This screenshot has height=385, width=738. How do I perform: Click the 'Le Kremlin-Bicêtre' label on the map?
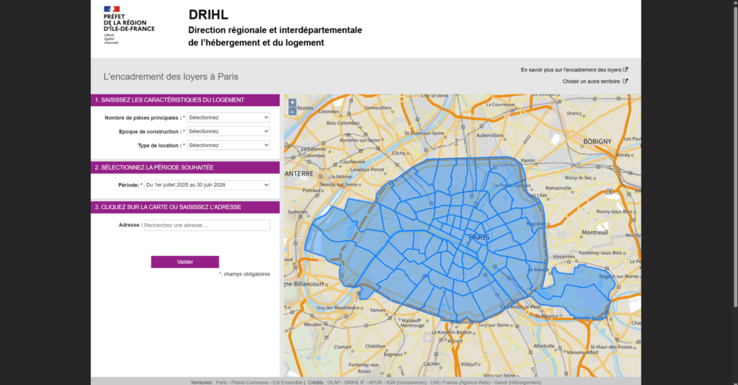click(x=452, y=332)
